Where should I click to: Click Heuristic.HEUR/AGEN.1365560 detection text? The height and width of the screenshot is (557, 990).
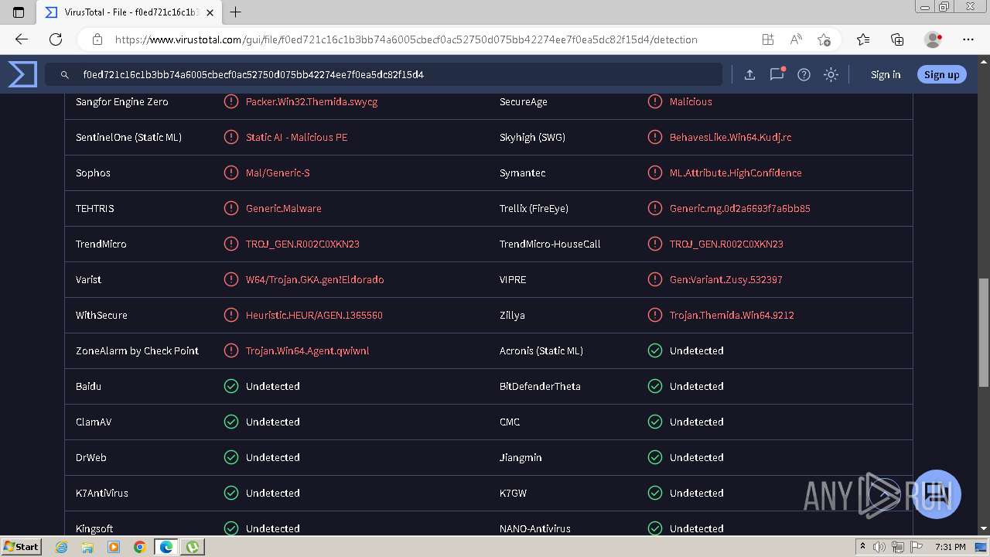point(314,315)
